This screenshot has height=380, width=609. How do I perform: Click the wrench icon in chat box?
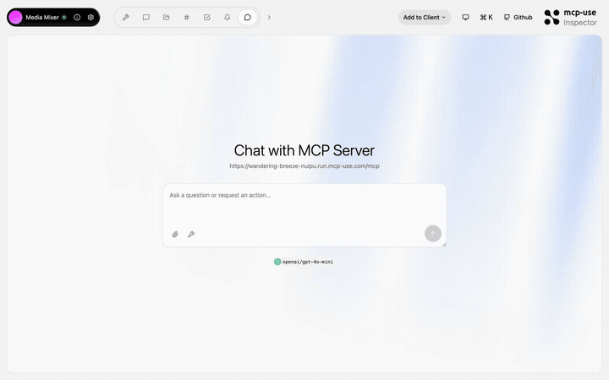(x=191, y=235)
